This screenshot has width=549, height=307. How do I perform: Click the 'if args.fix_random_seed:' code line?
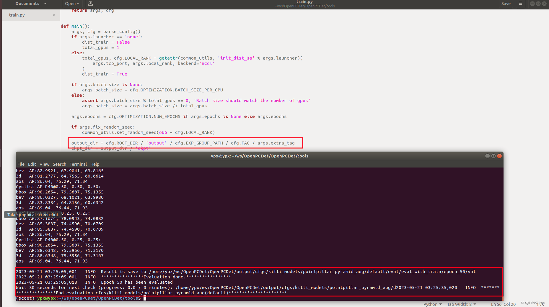point(103,127)
